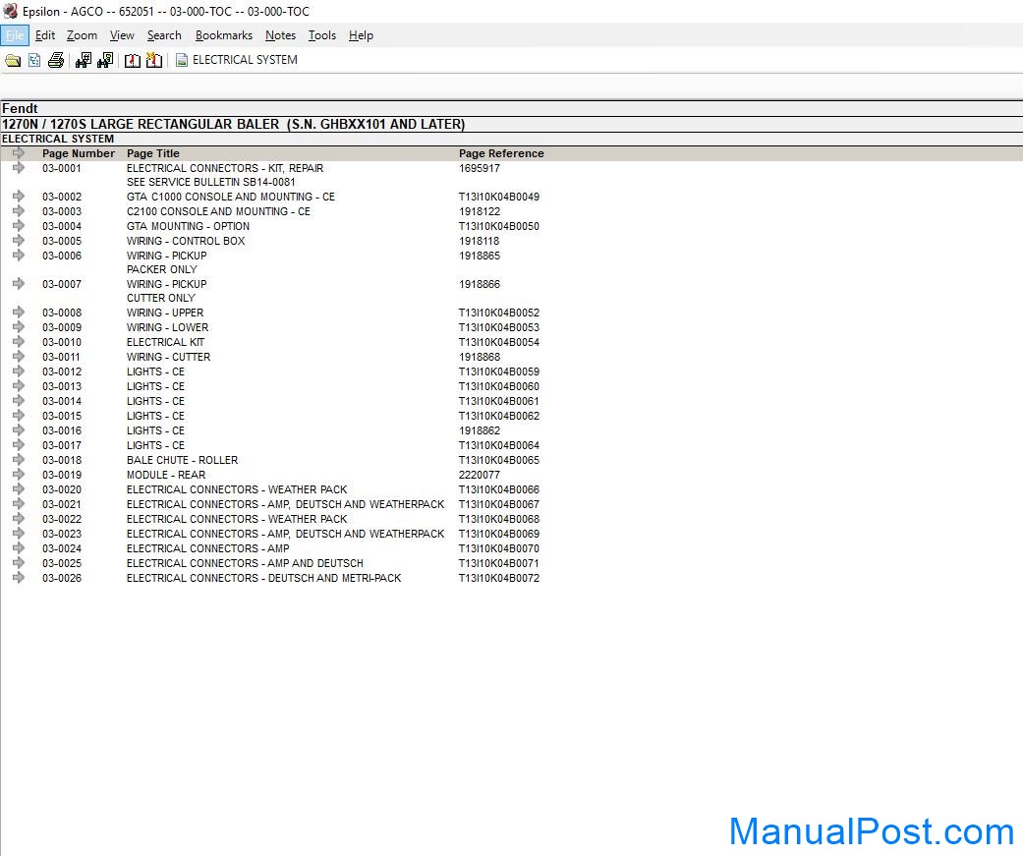Click the Page Reference column header
This screenshot has width=1023, height=856.
click(501, 153)
